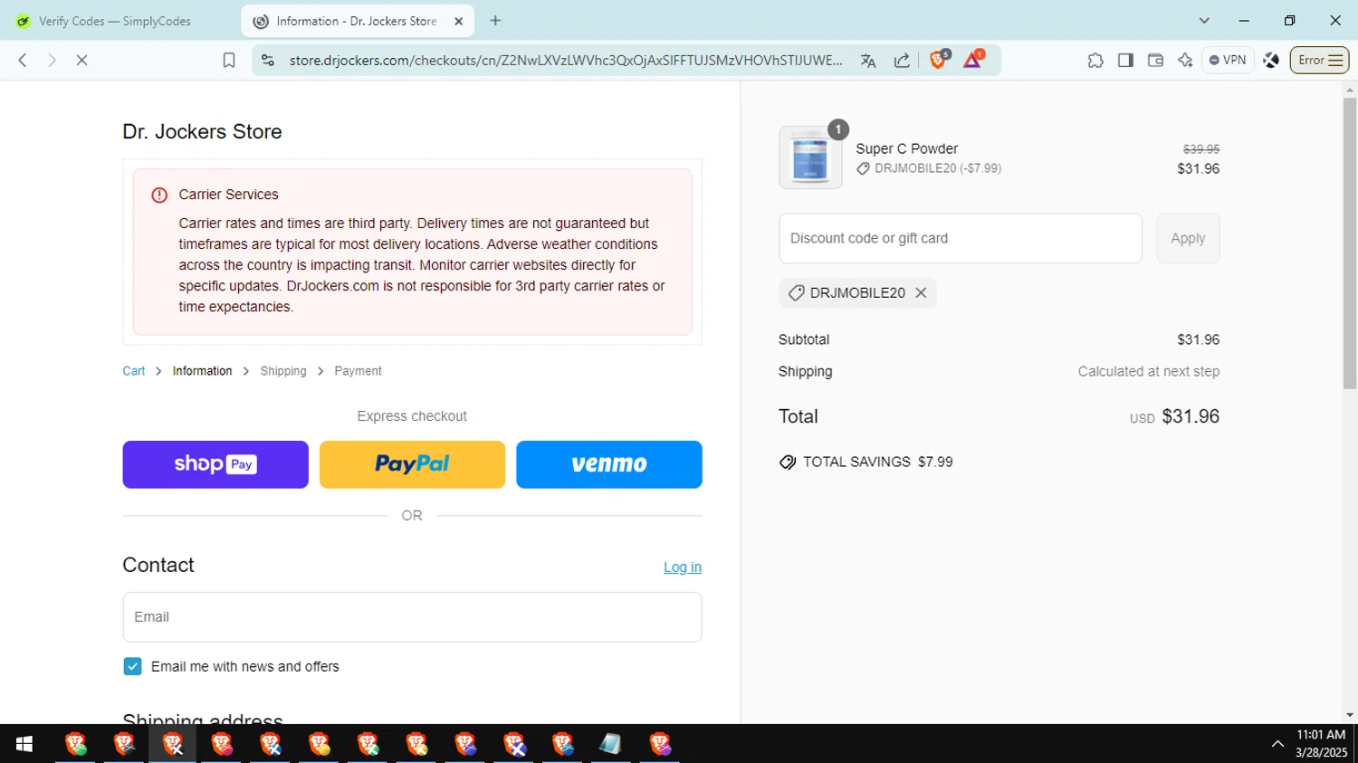Click the address bar URL
Viewport: 1358px width, 763px height.
tap(566, 60)
